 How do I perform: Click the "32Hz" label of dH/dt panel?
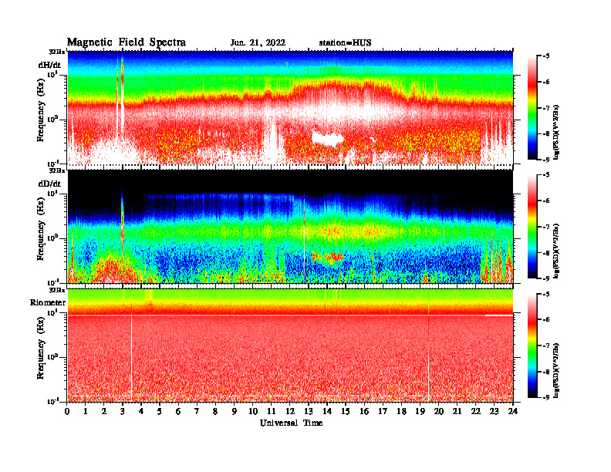[x=57, y=52]
